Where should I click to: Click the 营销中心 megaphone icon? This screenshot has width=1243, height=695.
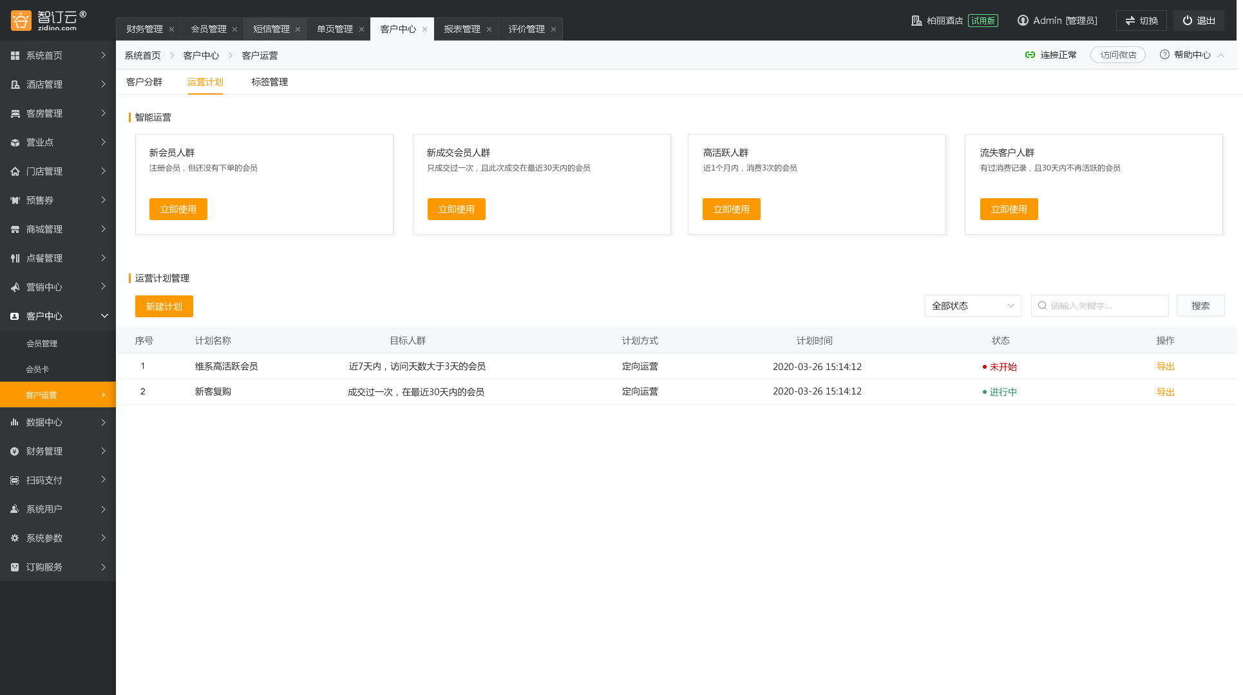[x=15, y=287]
